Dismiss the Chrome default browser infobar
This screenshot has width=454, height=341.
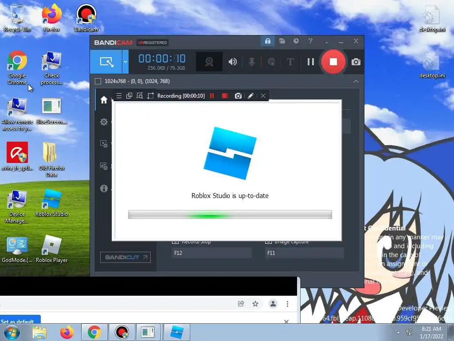click(x=286, y=321)
